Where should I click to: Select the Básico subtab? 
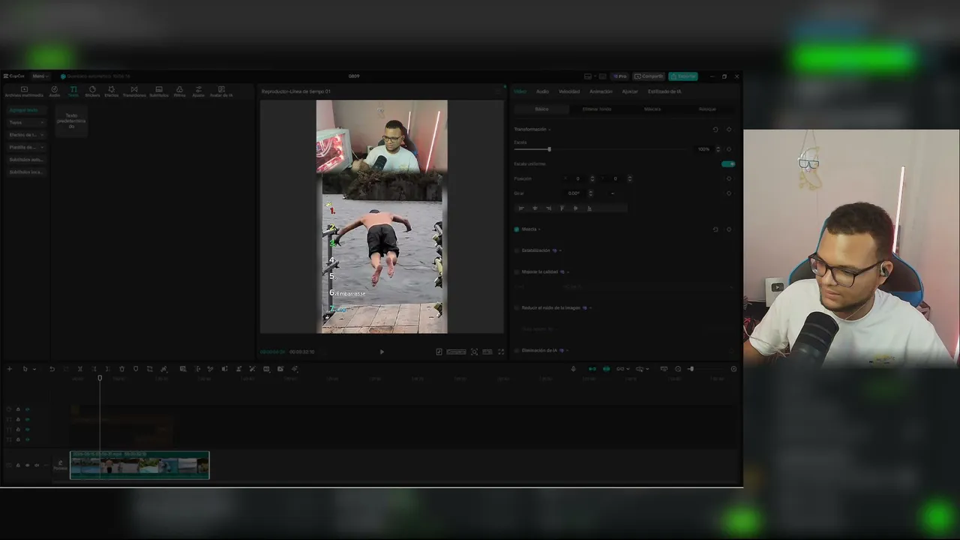[541, 109]
